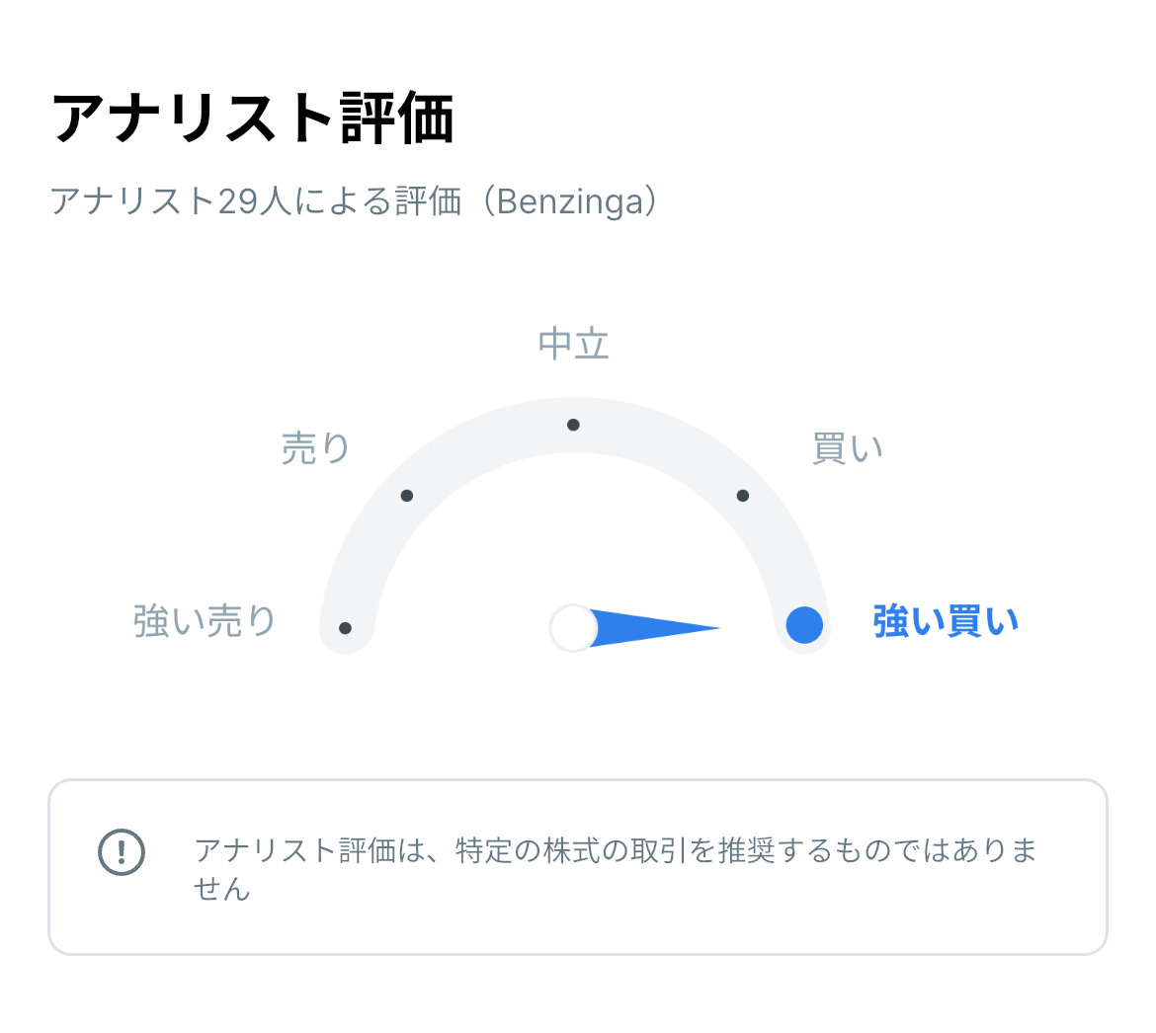The image size is (1156, 1033).
Task: Tap the 強い売り rating label
Action: coord(205,622)
